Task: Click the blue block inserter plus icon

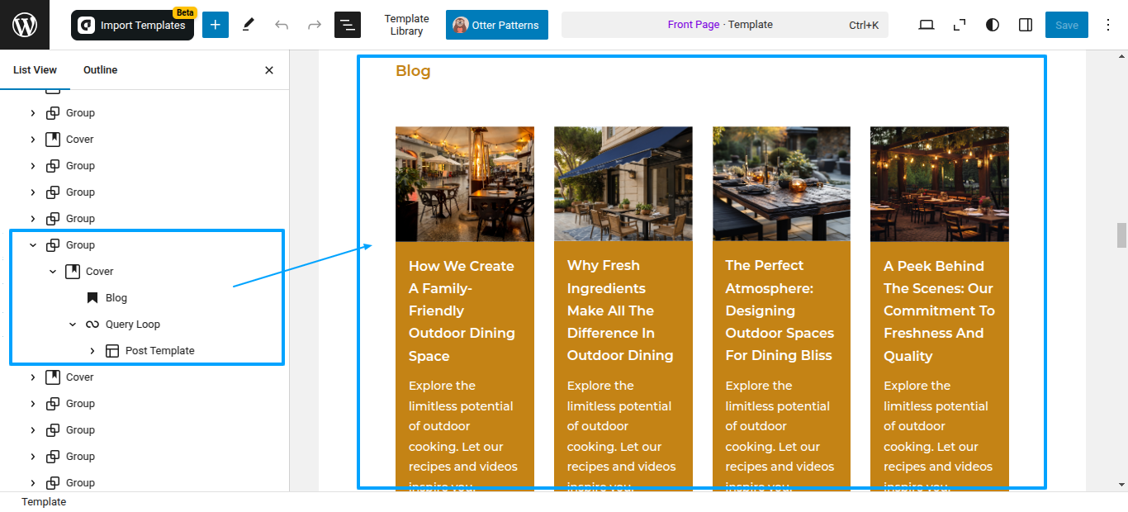Action: coord(216,25)
